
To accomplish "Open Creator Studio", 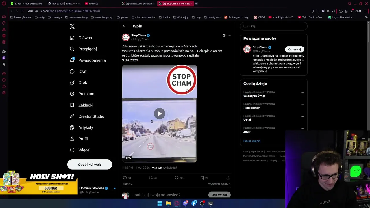I will (87, 116).
